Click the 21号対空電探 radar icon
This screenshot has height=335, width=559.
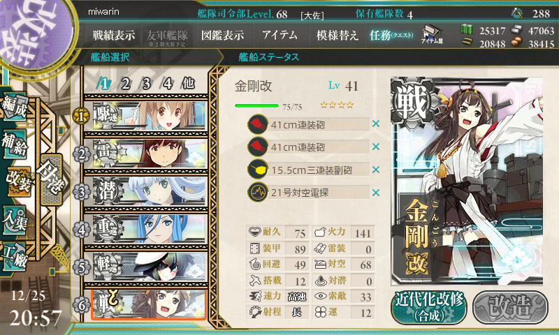click(x=258, y=192)
